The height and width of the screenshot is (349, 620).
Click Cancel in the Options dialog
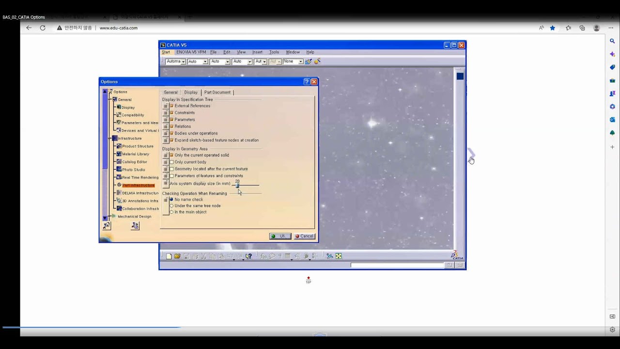click(x=304, y=236)
